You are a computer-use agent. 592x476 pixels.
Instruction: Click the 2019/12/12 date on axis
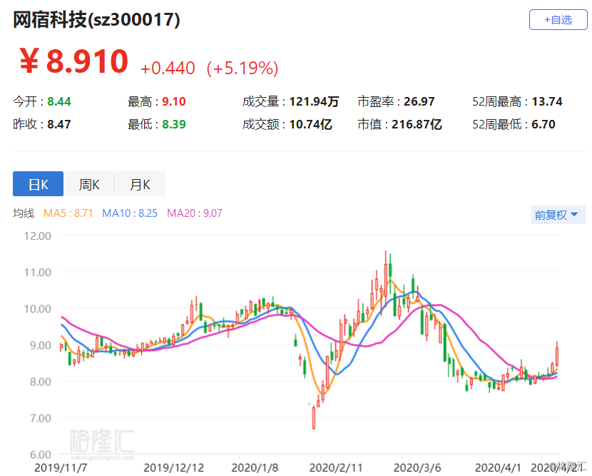pyautogui.click(x=173, y=467)
